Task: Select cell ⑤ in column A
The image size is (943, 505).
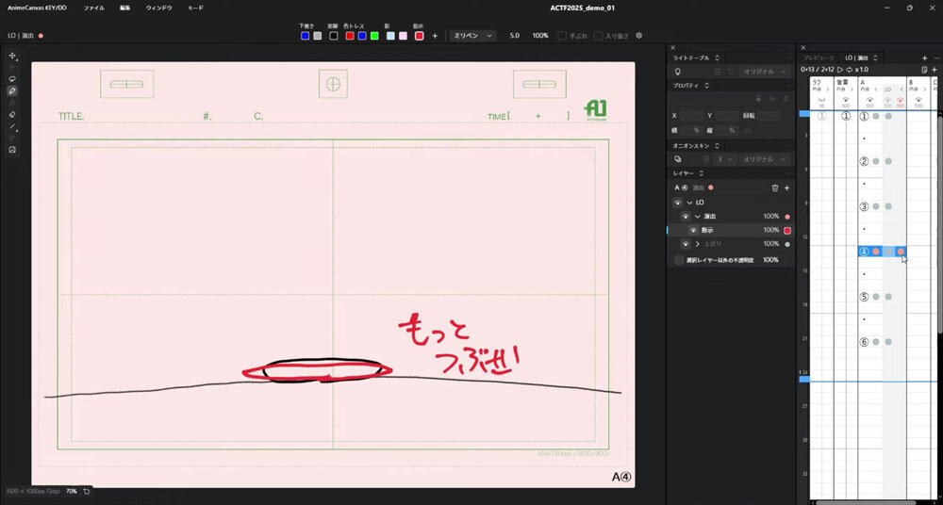Action: [864, 297]
